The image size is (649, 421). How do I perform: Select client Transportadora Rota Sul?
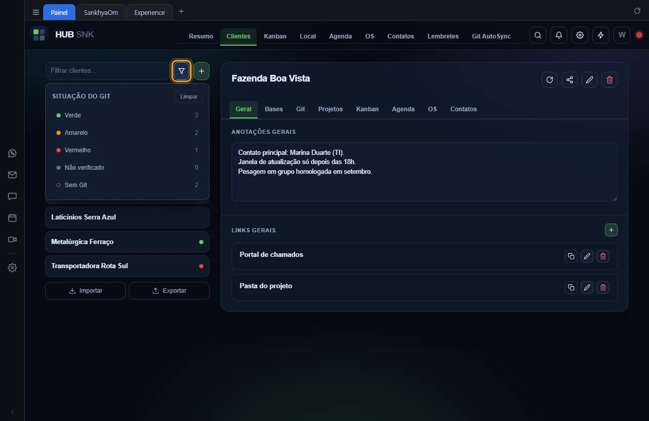tap(127, 266)
